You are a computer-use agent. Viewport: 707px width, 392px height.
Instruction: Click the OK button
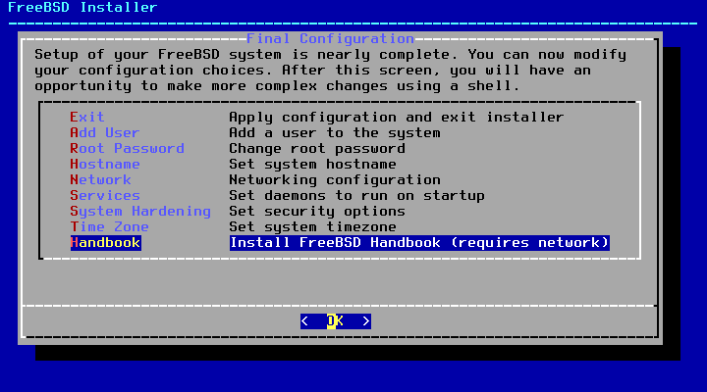coord(336,321)
